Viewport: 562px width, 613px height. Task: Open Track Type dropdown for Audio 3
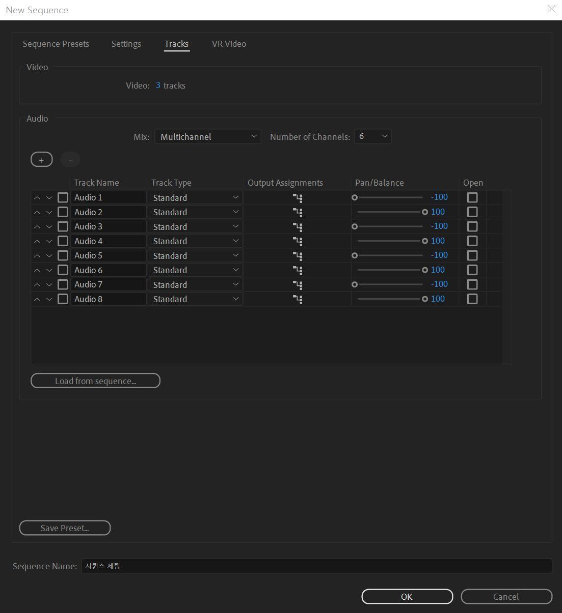195,227
